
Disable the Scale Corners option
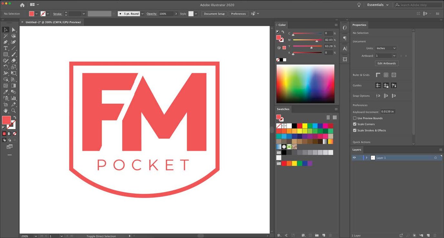355,124
